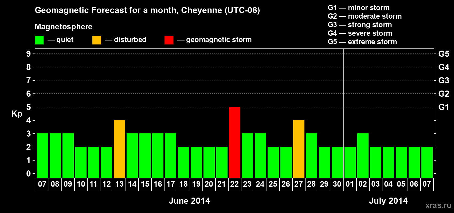Viewport: 454px width, 213px height.
Task: Click the orange disturbed legend swatch
Action: (x=97, y=40)
